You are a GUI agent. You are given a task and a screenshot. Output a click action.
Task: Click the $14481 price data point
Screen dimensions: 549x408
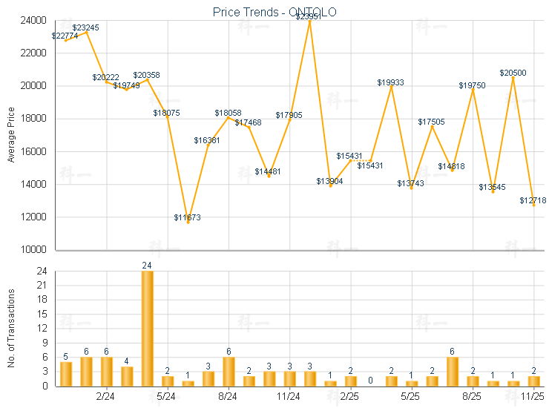269,177
